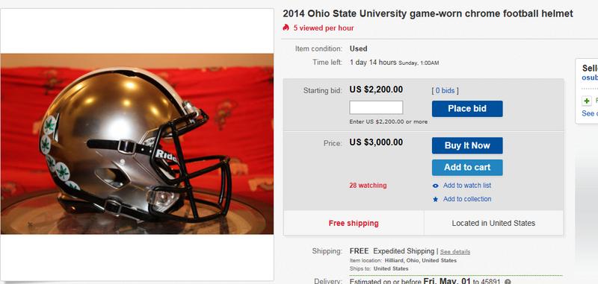Click the flame icon beside viewed per hour

click(x=286, y=28)
